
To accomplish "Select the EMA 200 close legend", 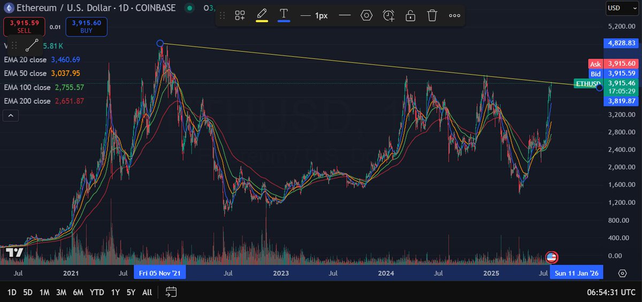I will (x=44, y=101).
